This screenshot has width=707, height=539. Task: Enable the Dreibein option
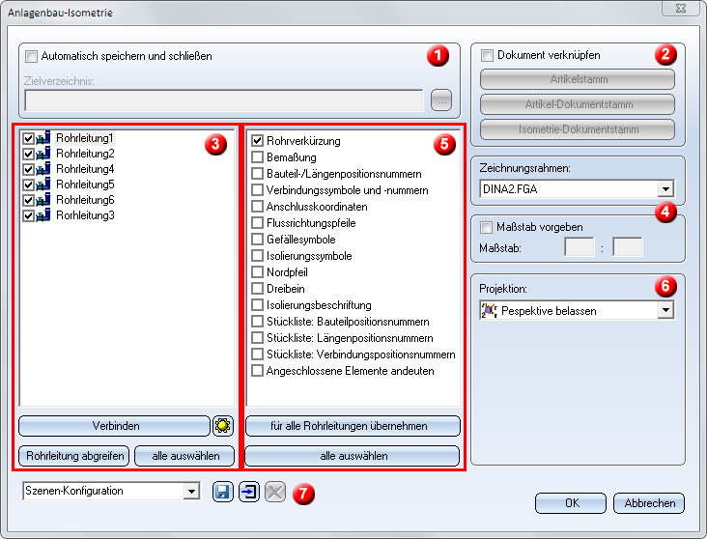[x=258, y=289]
